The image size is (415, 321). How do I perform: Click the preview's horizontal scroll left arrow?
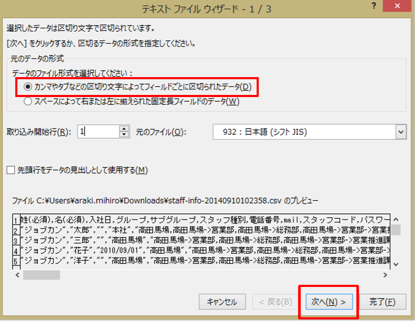click(x=16, y=274)
